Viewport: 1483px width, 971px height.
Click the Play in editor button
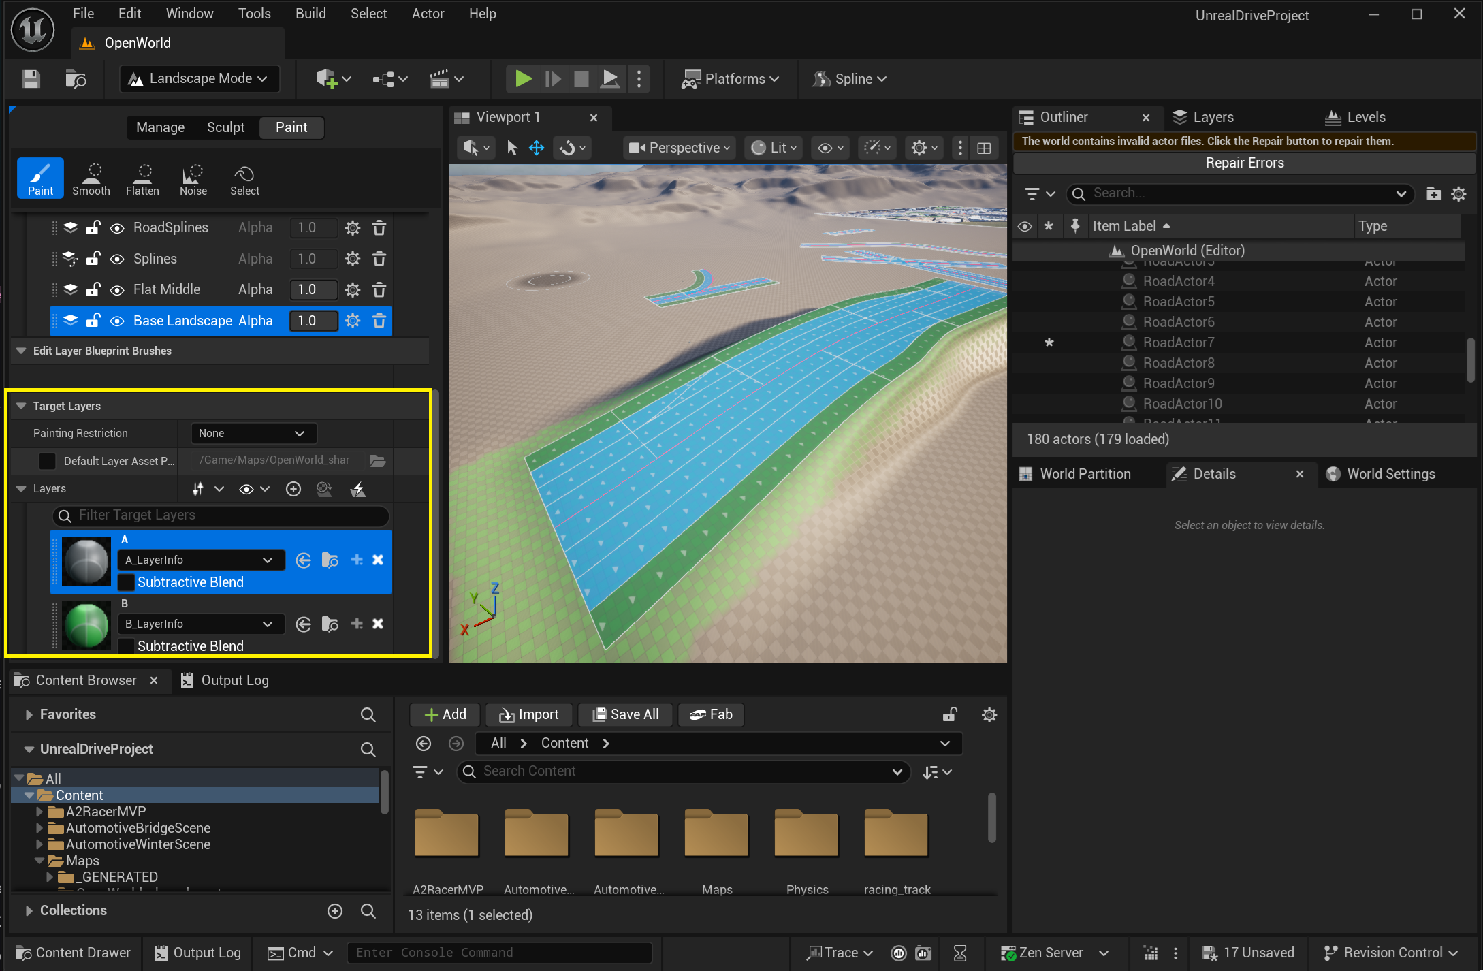[x=523, y=79]
